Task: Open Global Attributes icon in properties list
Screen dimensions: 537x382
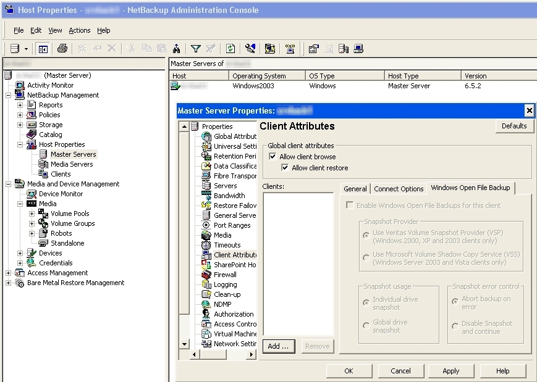Action: (206, 136)
